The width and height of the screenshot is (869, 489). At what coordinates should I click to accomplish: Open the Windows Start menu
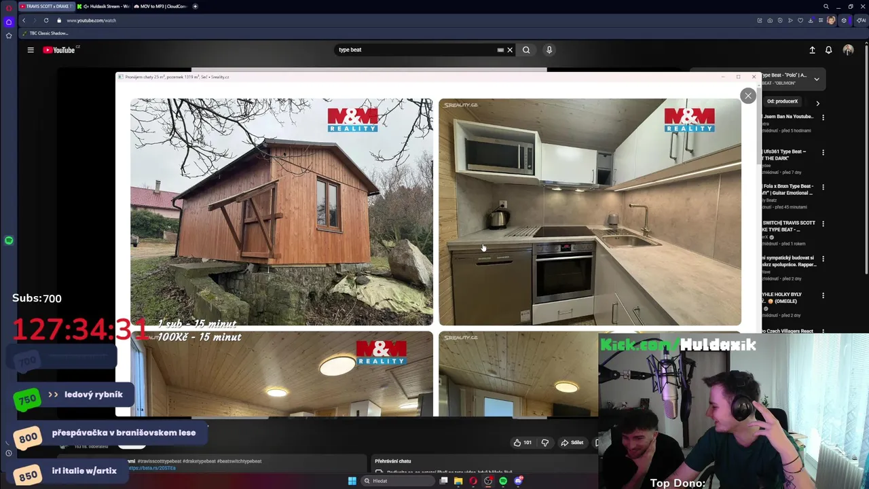pos(352,481)
